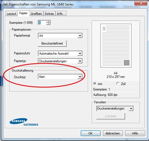The width and height of the screenshot is (149, 141).
Task: Click the Benutzerdefiniert button
Action: point(52,43)
